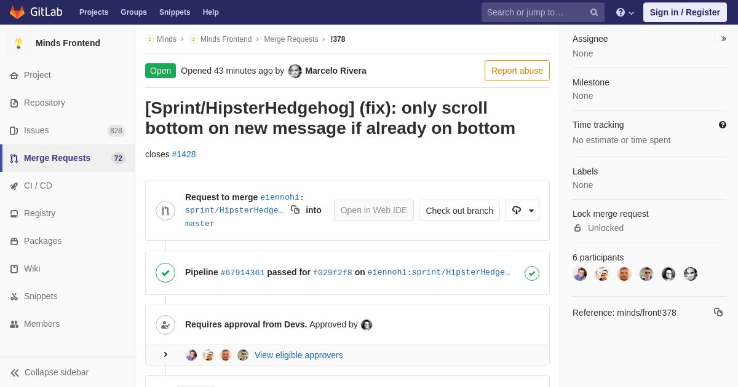Open Marcelo Rivera's avatar
738x387 pixels.
pyautogui.click(x=295, y=71)
